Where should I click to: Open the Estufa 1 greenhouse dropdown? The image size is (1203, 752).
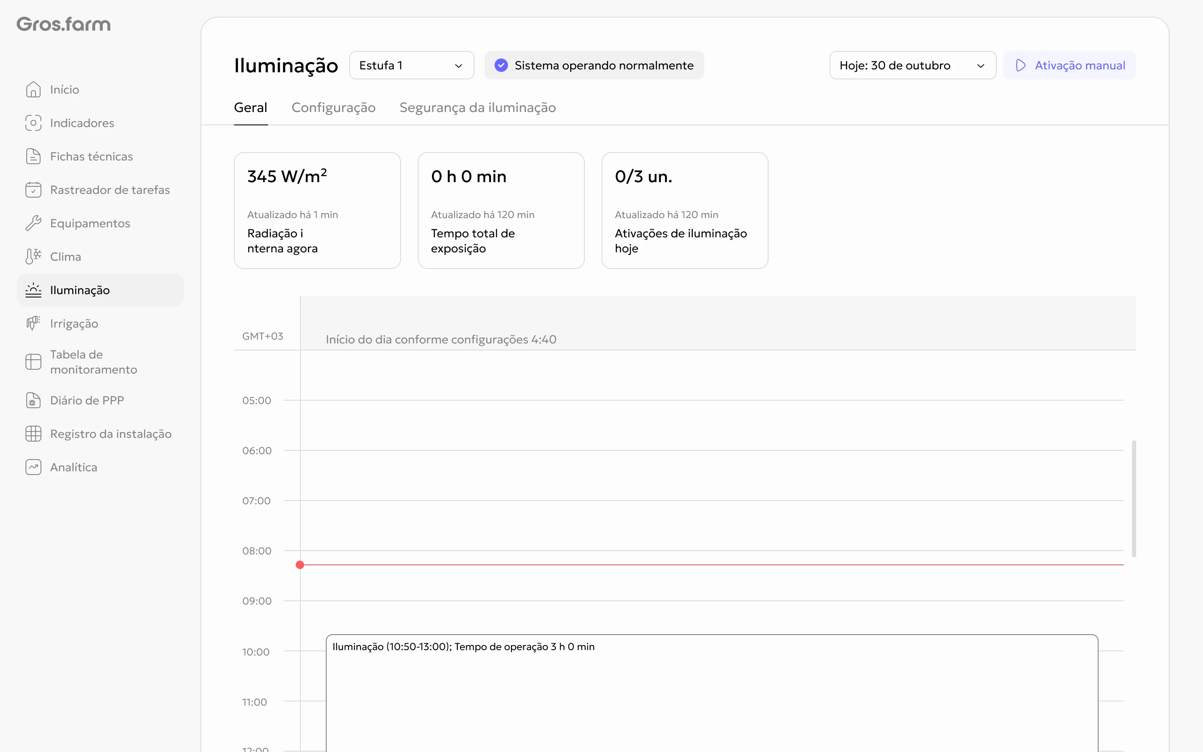411,65
